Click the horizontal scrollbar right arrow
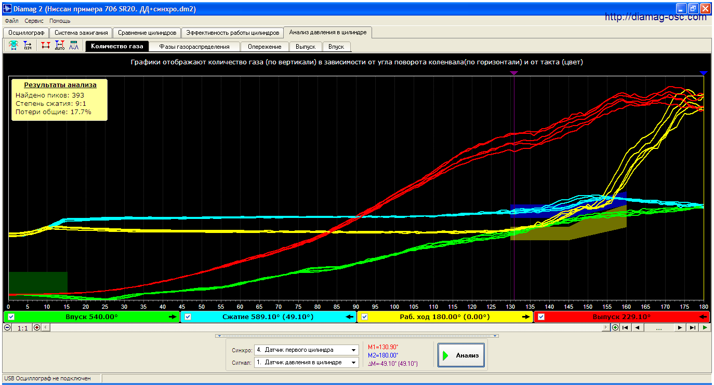 pos(606,327)
